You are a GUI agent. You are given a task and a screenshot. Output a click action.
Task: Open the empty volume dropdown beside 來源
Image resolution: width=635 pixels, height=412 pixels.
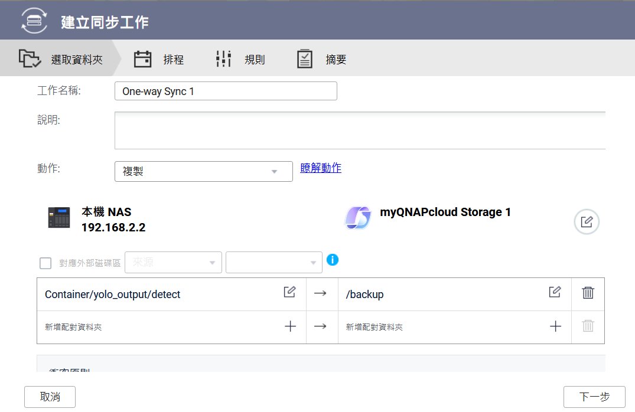coord(273,262)
